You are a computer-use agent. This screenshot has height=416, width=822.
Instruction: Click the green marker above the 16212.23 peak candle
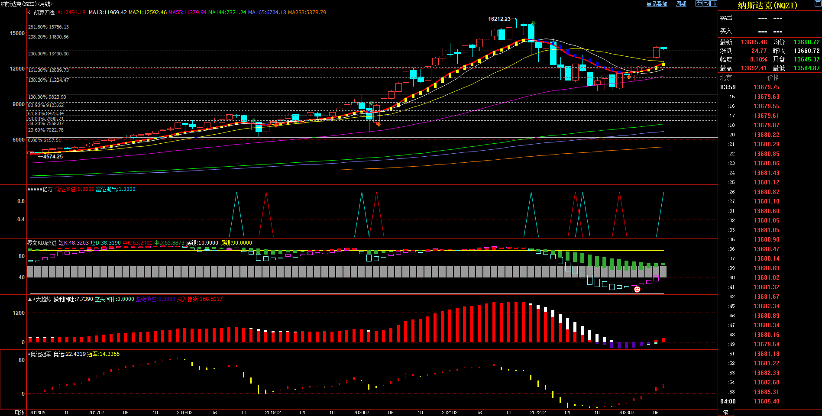(534, 23)
